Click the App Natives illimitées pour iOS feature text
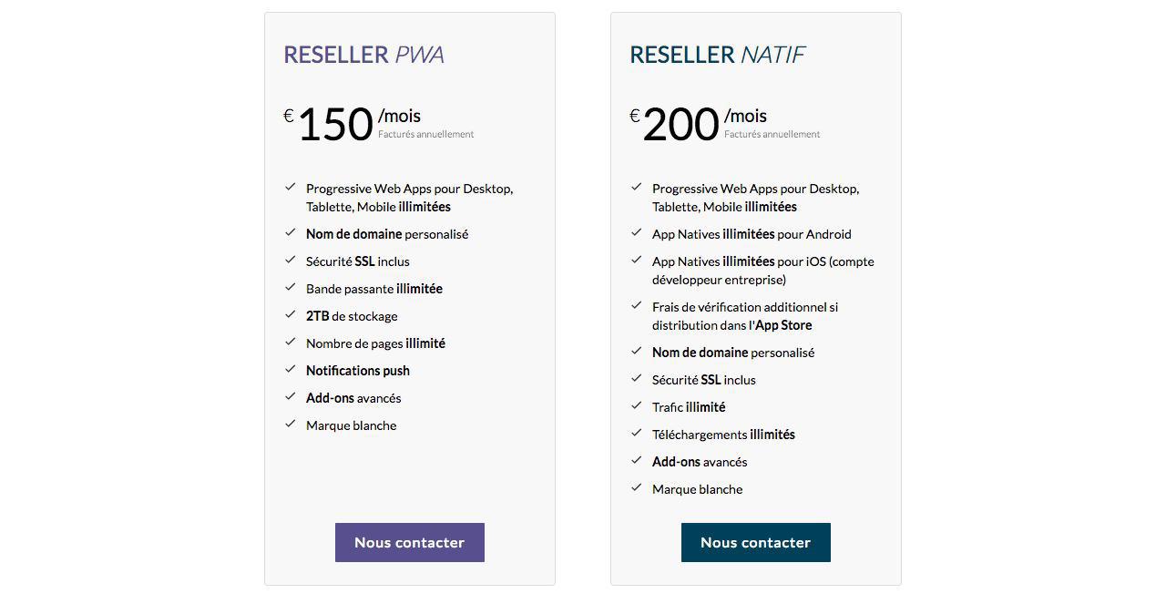This screenshot has width=1166, height=604. click(762, 271)
